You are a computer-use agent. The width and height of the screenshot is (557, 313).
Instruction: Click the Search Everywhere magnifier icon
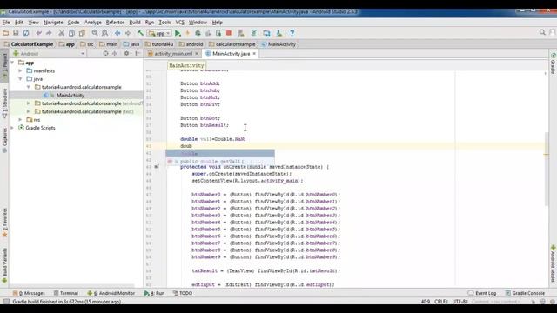542,32
